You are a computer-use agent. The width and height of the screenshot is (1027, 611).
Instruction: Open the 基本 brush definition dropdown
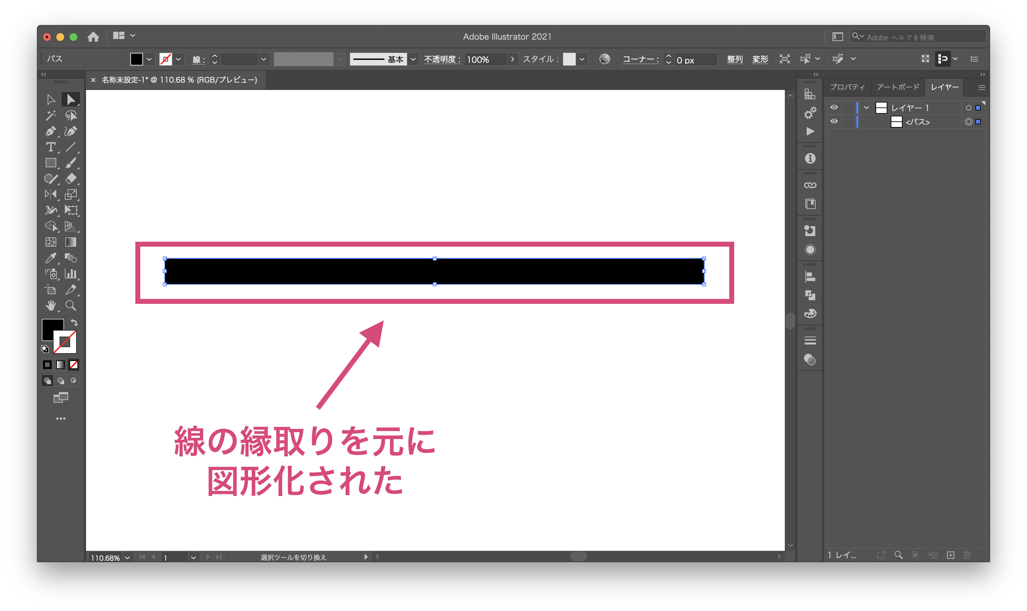[413, 59]
